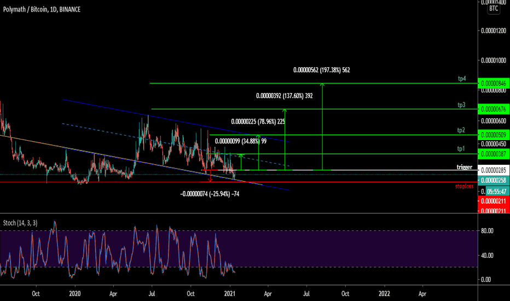Select the 0.00000392 (137.60%) measurement label
The image size is (510, 301).
click(284, 96)
